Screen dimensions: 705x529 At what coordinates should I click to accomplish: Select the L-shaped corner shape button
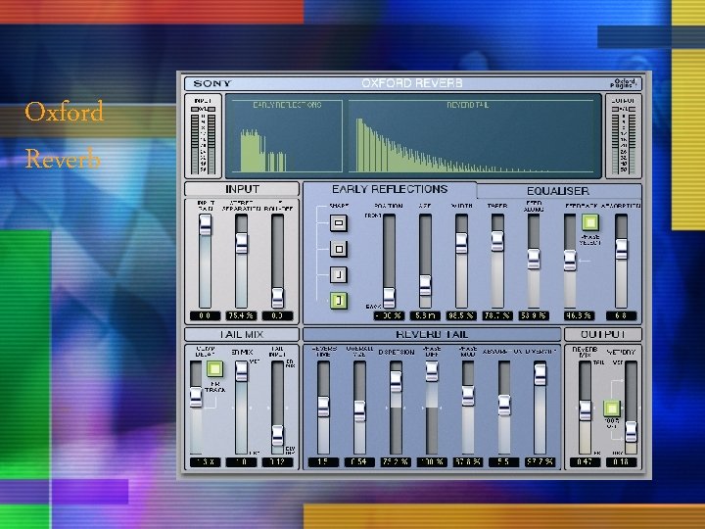pos(339,274)
